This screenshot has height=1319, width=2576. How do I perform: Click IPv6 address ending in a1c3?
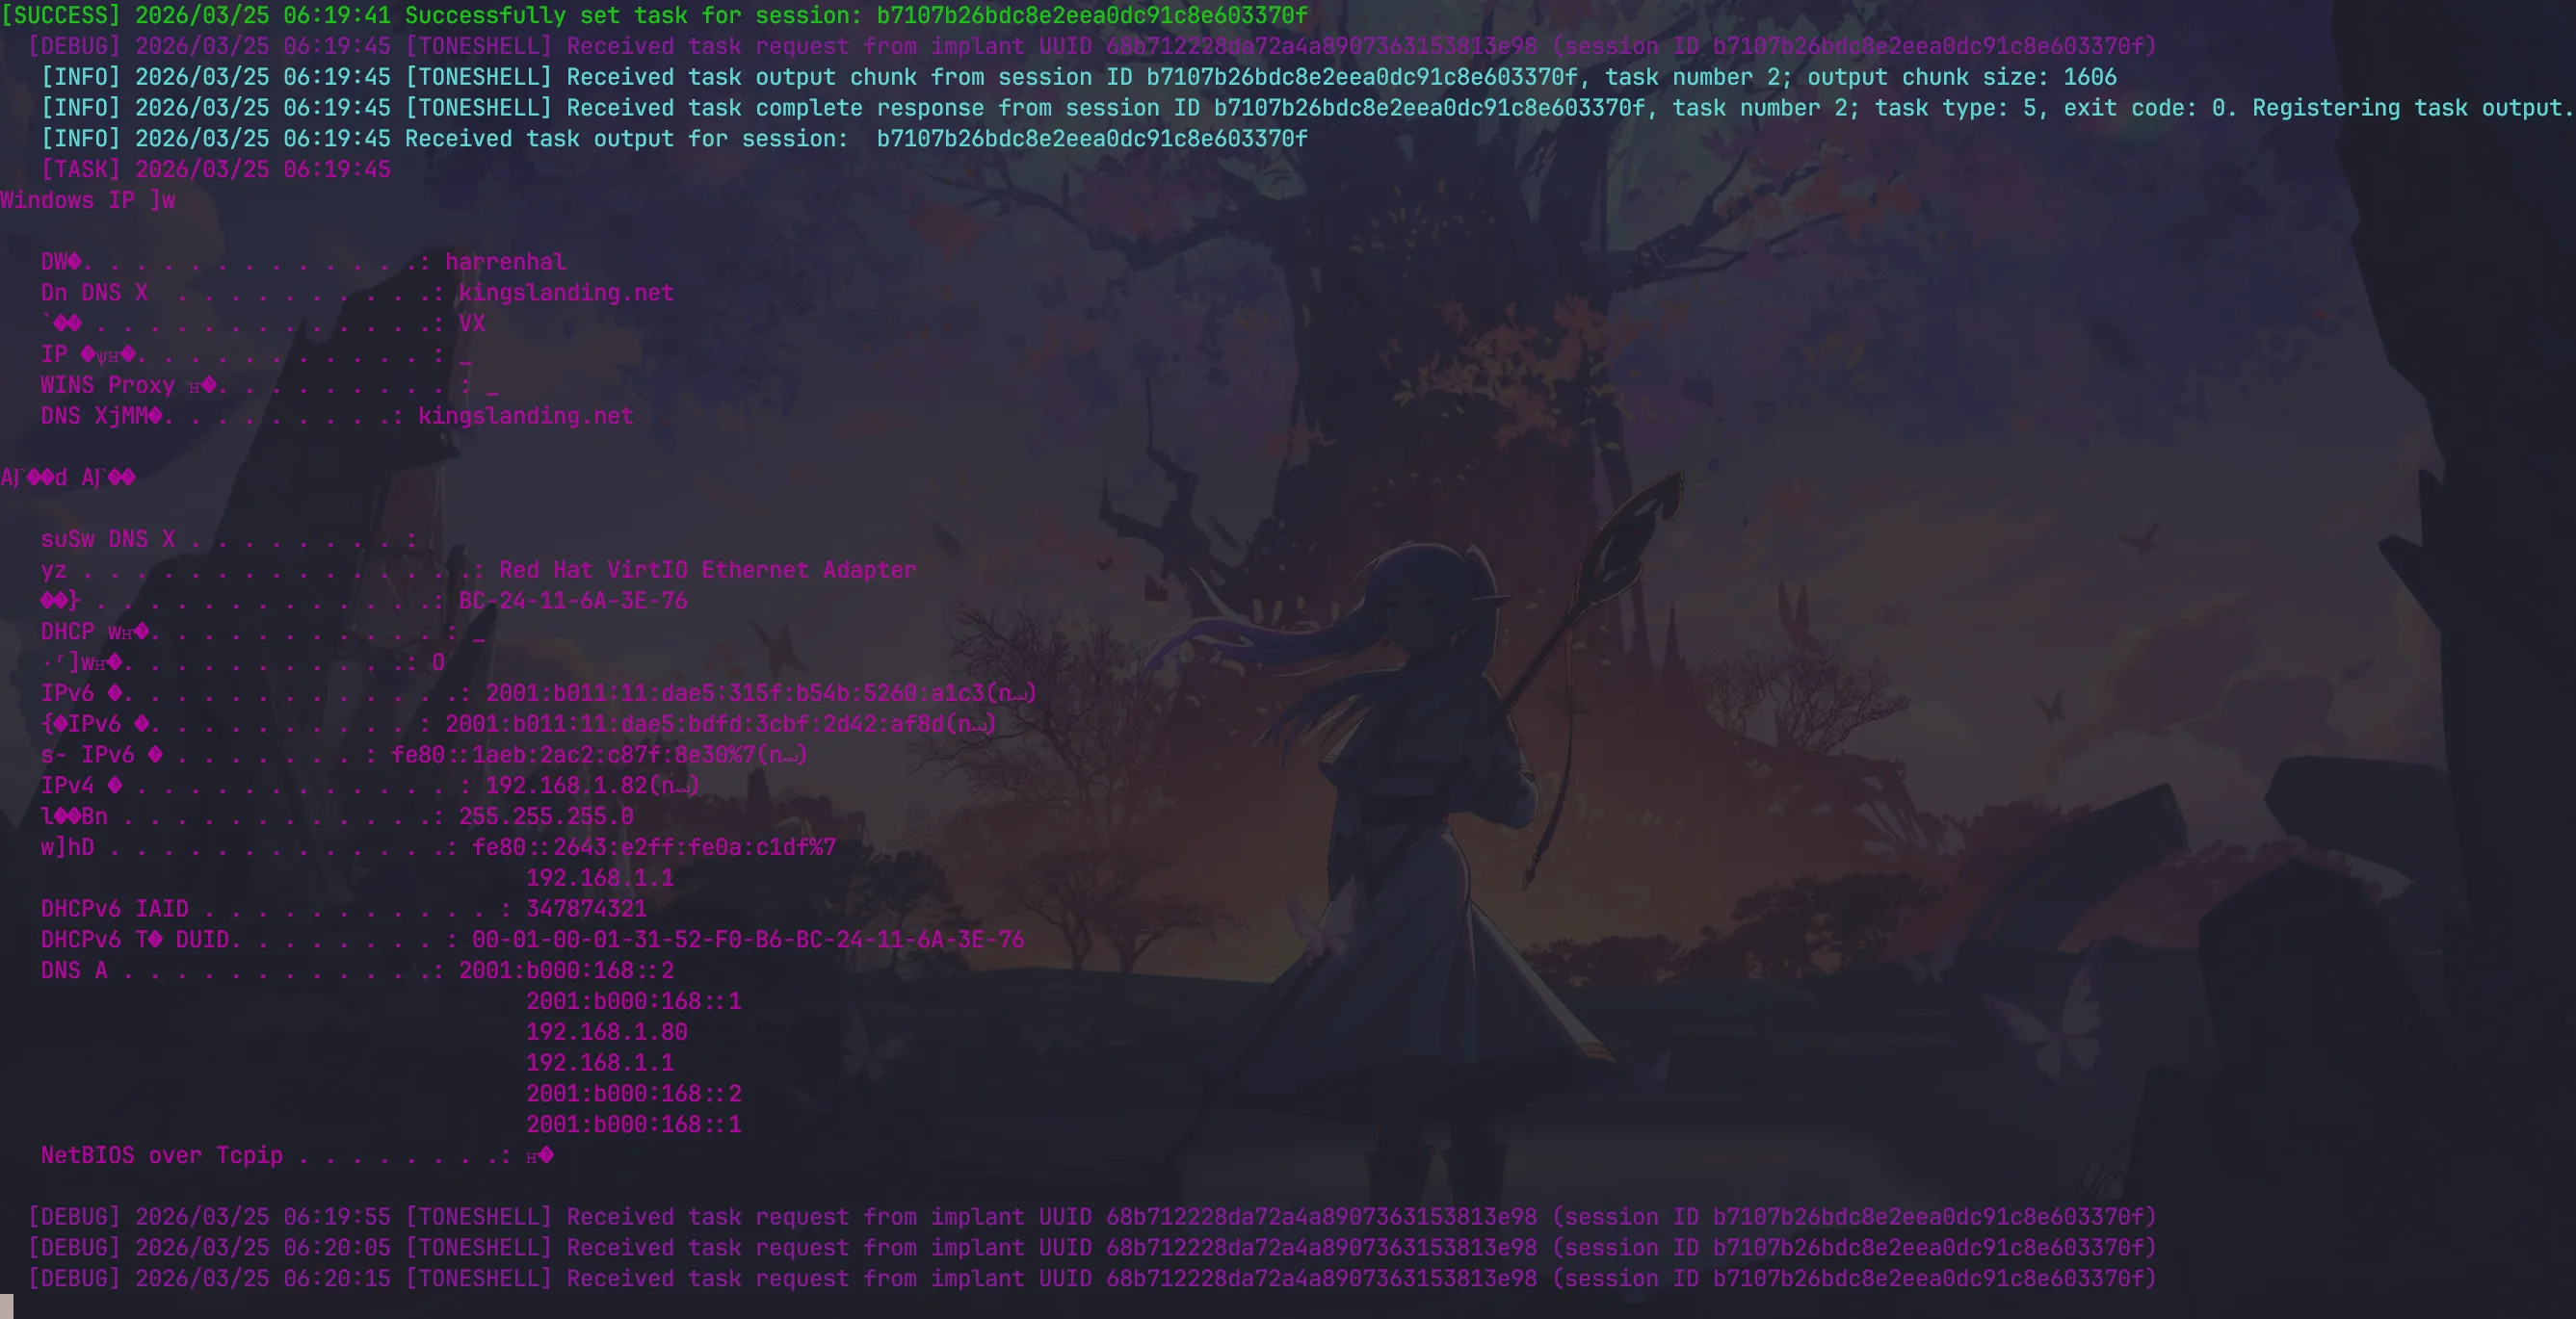pos(734,693)
